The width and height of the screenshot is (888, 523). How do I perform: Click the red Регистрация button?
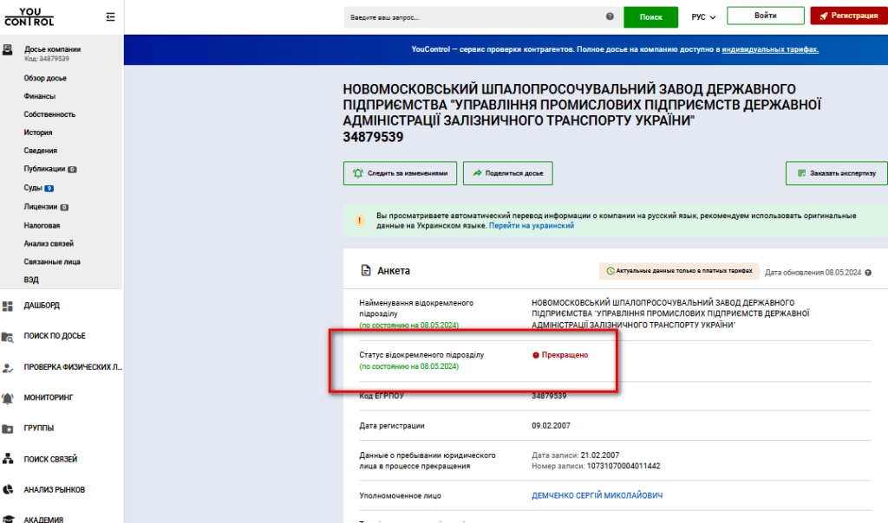[x=849, y=16]
